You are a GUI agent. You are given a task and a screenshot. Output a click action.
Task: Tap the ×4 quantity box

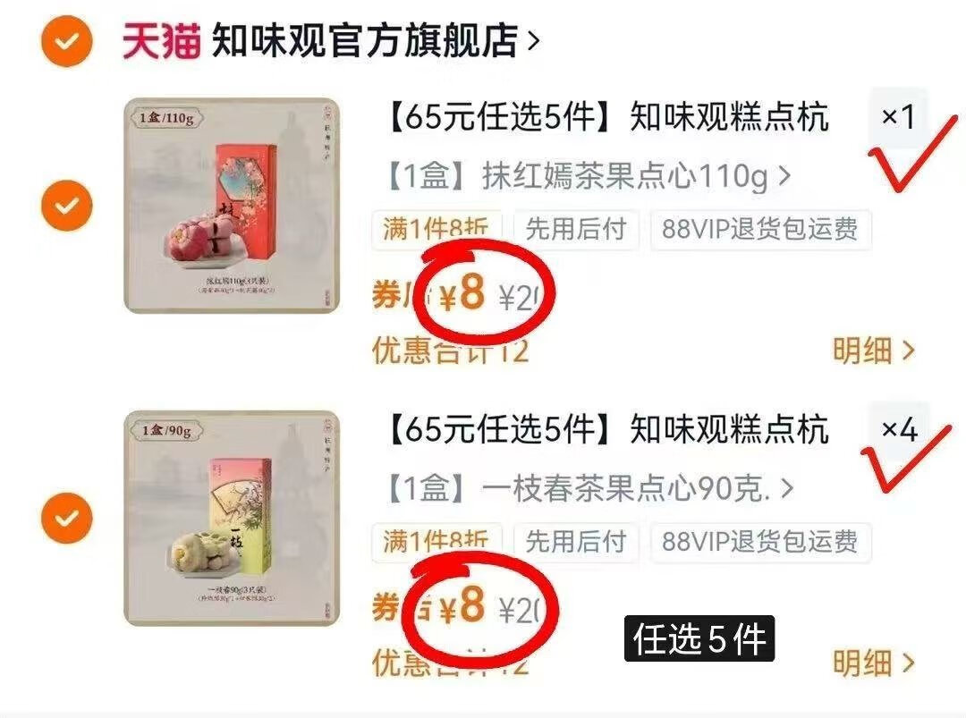click(898, 429)
